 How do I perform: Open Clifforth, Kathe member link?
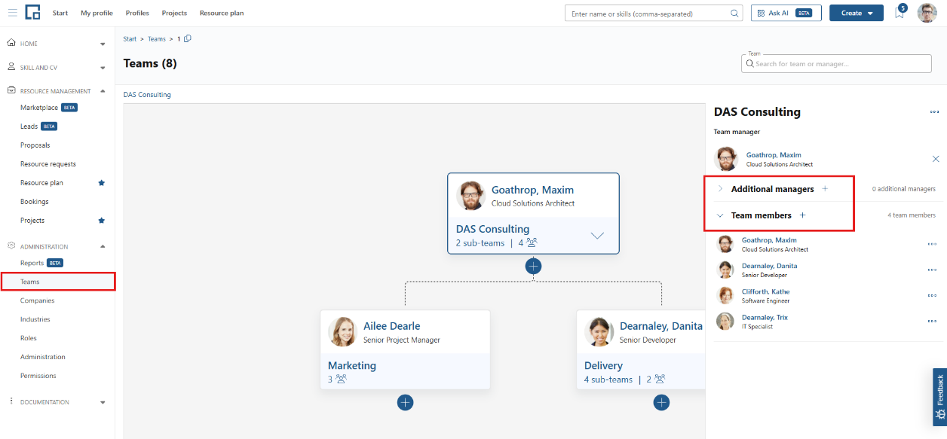coord(766,291)
